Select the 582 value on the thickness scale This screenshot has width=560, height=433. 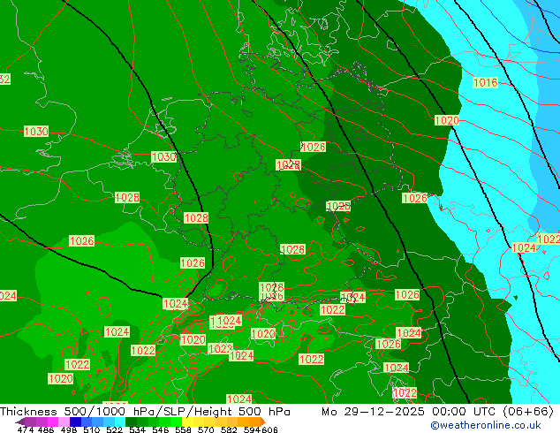coord(229,429)
